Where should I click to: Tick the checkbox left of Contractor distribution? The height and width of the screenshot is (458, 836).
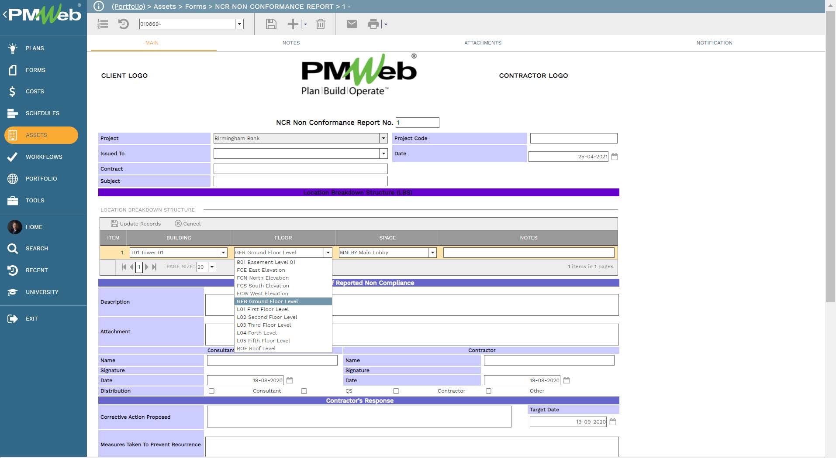396,391
